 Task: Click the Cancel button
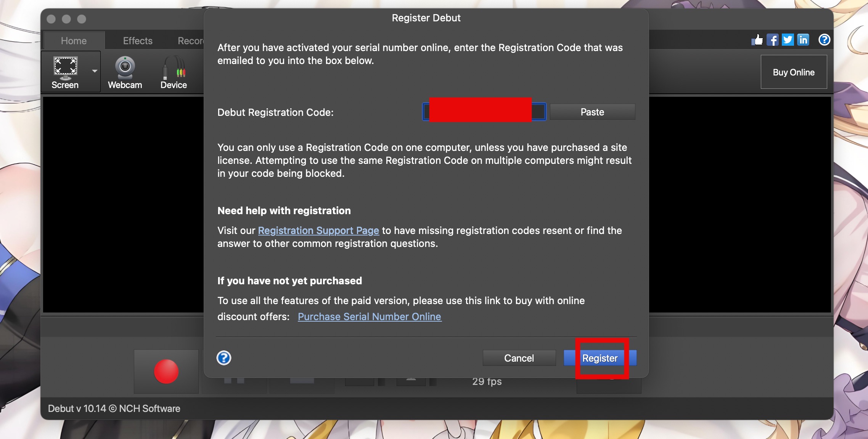pyautogui.click(x=519, y=358)
